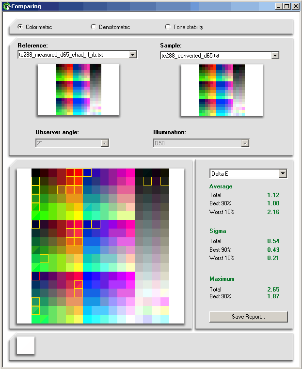Click the Reference chart thumbnail preview
302x369 pixels.
(x=79, y=90)
